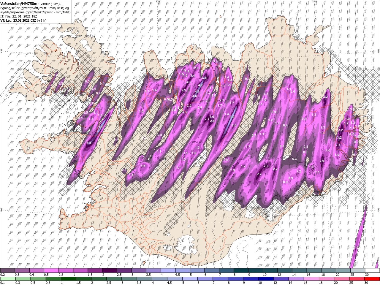This screenshot has height=285, width=380.
Task: Select the 'VT: Lau. 23.01.2021 03Z' valid-time line
Action: tap(18, 21)
